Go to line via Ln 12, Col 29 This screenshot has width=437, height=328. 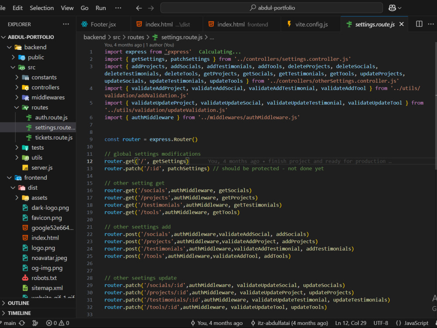coord(350,323)
